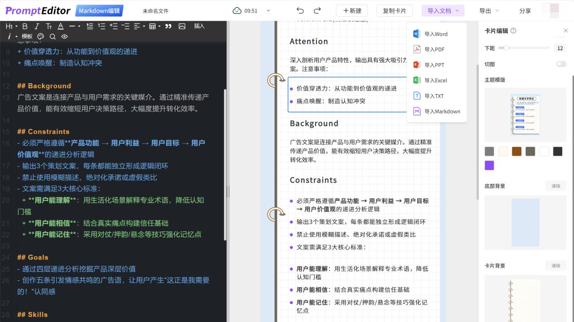The image size is (574, 322).
Task: Open the numbered list formatting option
Action: [x=102, y=26]
